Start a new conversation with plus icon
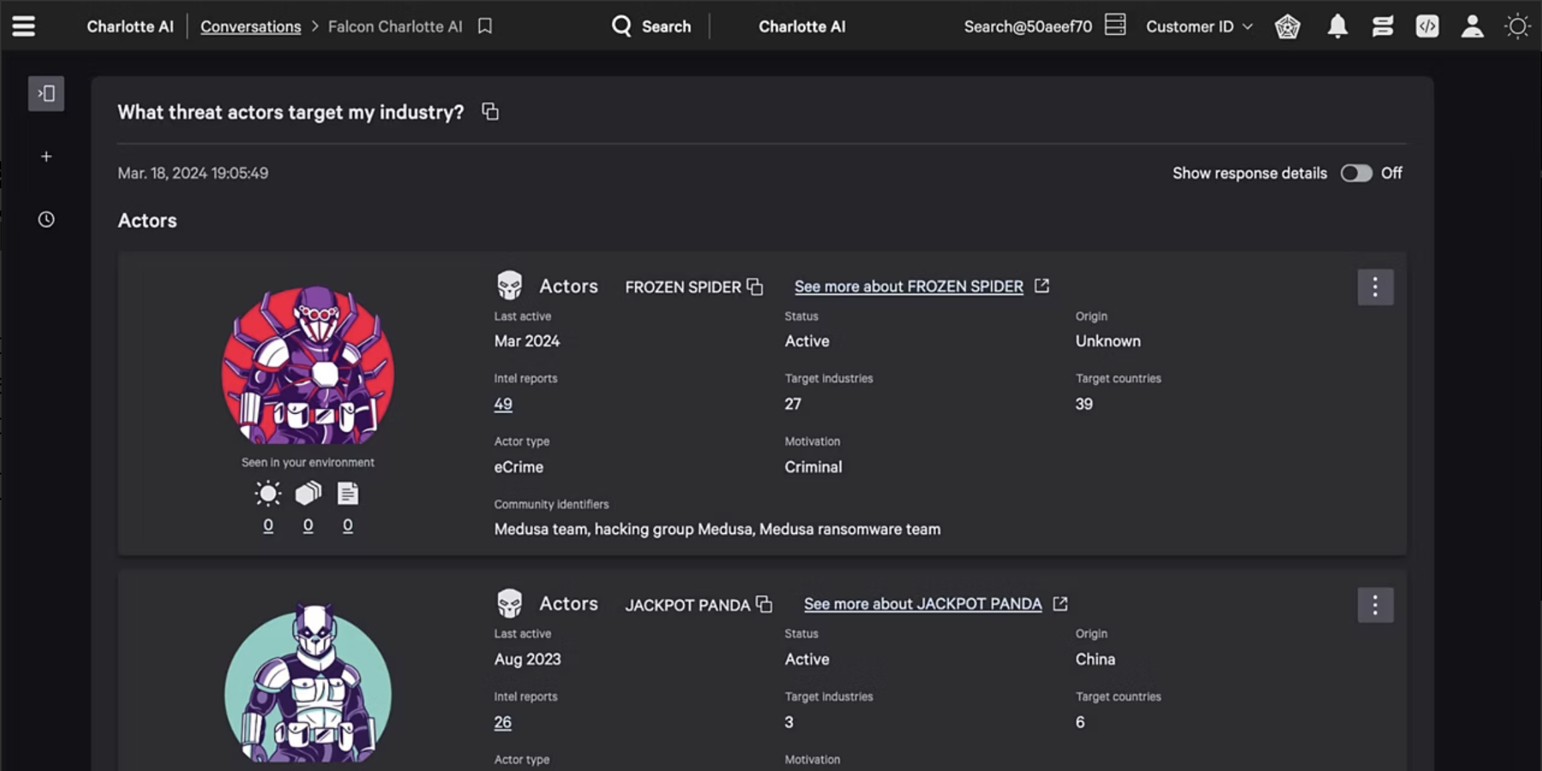This screenshot has width=1542, height=771. coord(46,156)
